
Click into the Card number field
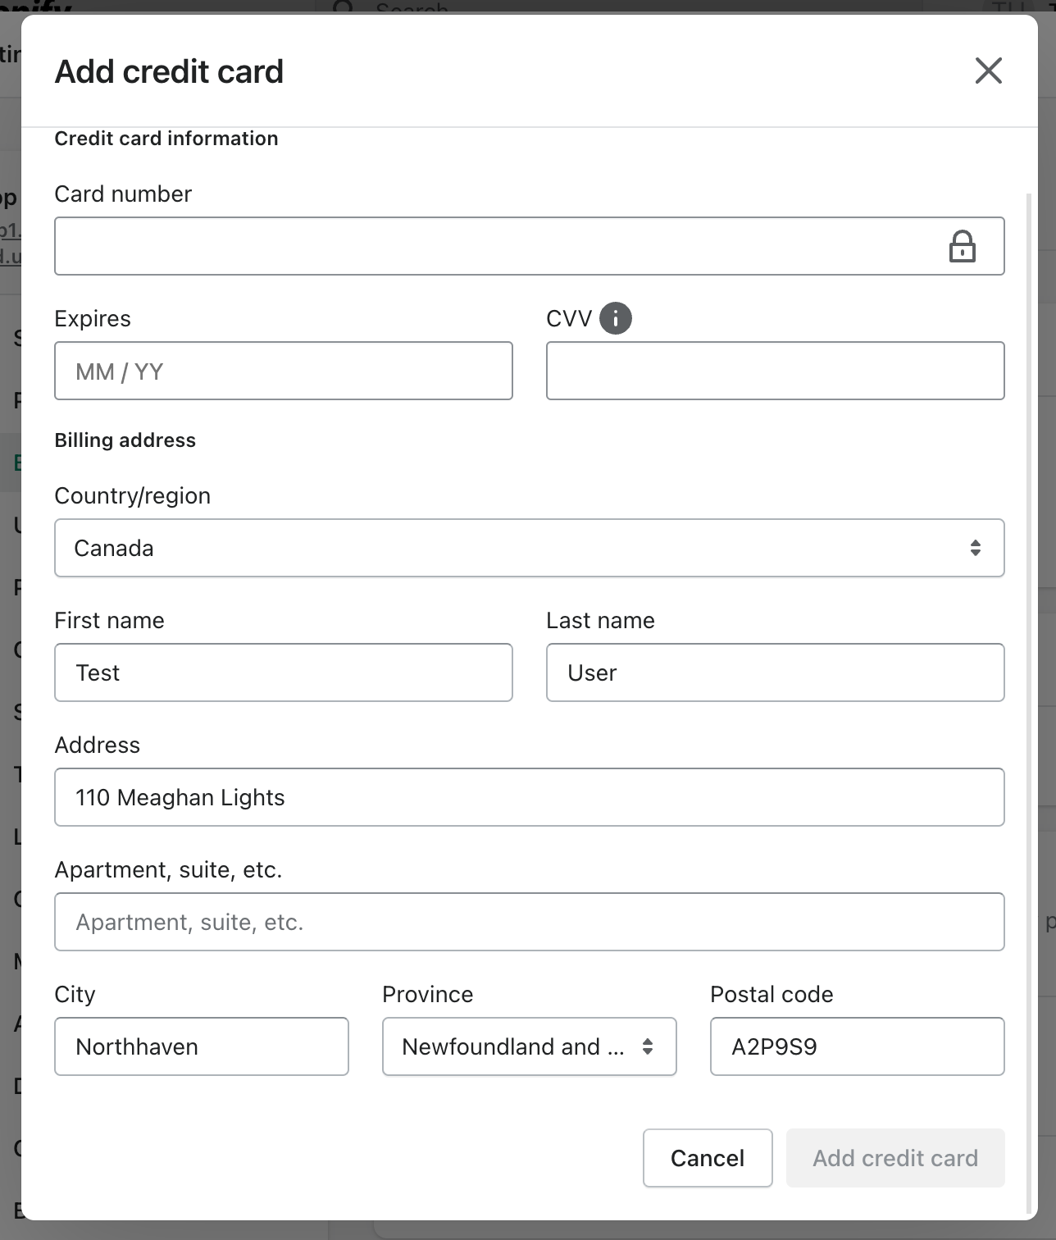click(492, 246)
